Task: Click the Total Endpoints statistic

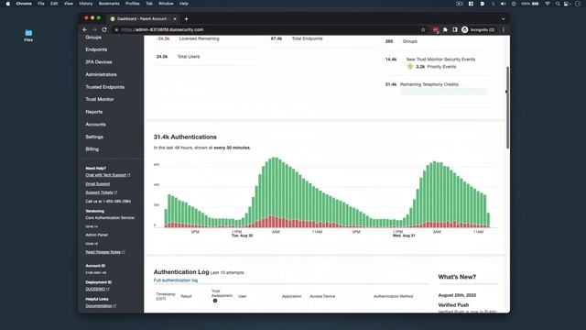Action: point(297,38)
